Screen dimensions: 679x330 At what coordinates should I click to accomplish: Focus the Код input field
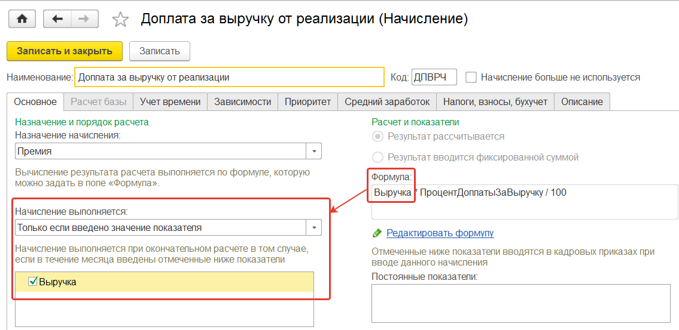[434, 77]
